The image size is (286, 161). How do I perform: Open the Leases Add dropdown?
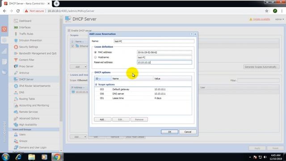point(85,137)
